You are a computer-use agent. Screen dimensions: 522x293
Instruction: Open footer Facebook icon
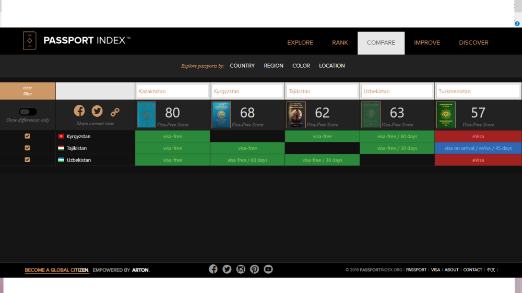click(213, 269)
